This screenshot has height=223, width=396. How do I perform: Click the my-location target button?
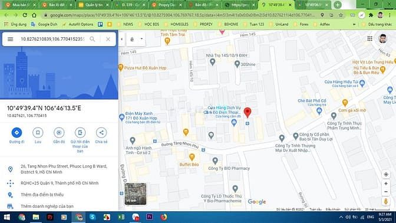386,174
